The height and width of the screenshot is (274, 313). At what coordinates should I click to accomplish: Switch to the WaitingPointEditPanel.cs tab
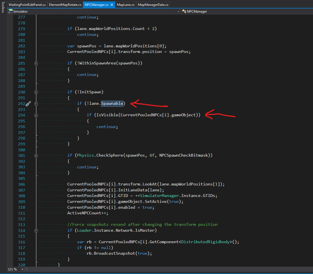tap(27, 4)
